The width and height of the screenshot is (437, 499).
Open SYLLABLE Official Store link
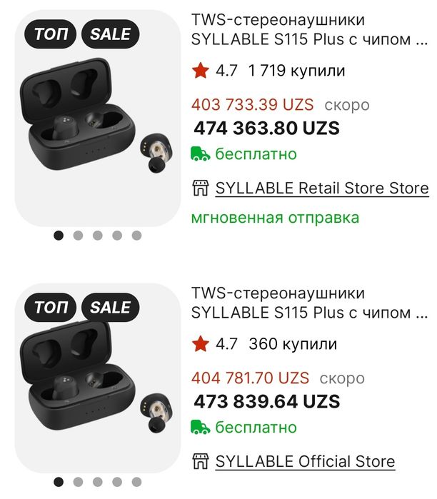(x=305, y=461)
